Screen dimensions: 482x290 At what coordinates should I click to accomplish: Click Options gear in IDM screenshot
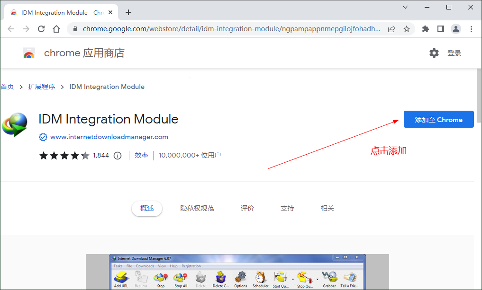(240, 280)
